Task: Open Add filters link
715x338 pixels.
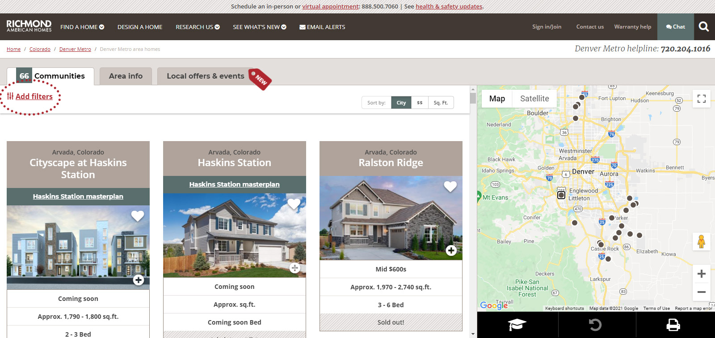Action: coord(30,96)
